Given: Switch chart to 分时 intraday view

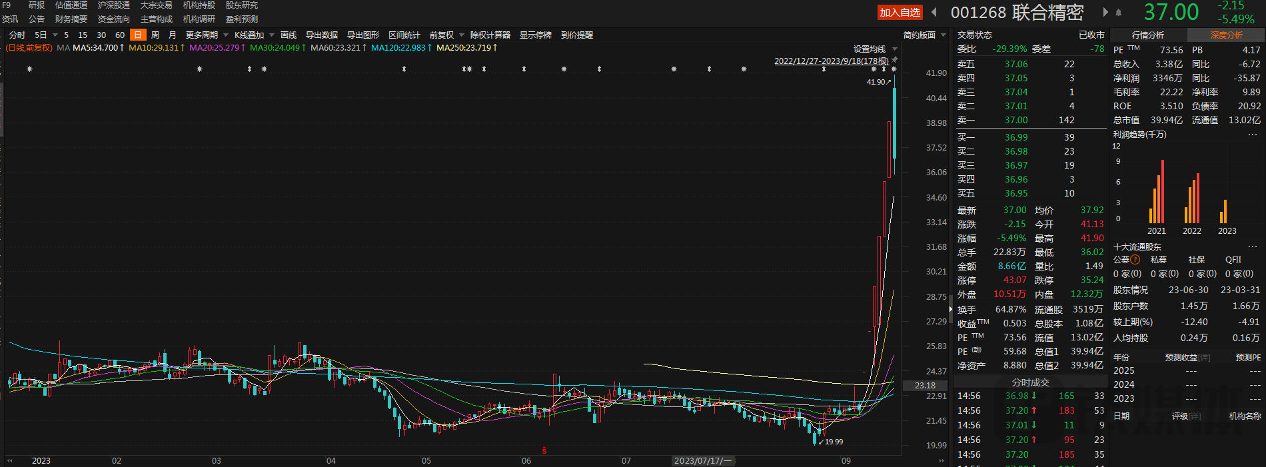Looking at the screenshot, I should click(x=17, y=35).
